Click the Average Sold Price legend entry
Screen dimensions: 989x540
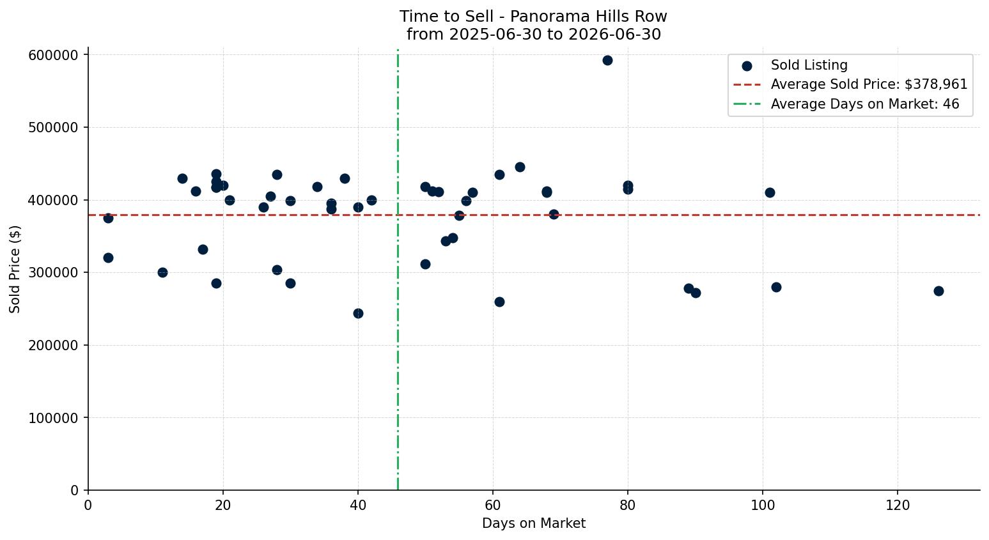click(850, 84)
